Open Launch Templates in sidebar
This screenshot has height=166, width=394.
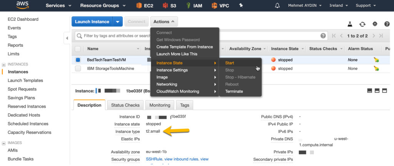pyautogui.click(x=25, y=81)
